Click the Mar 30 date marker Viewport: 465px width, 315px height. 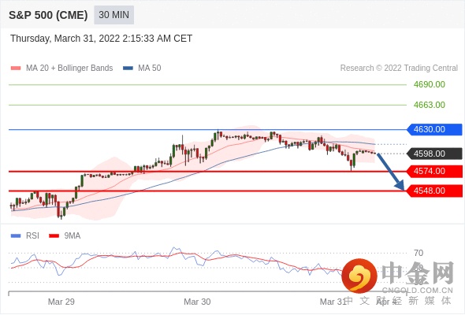pyautogui.click(x=197, y=302)
